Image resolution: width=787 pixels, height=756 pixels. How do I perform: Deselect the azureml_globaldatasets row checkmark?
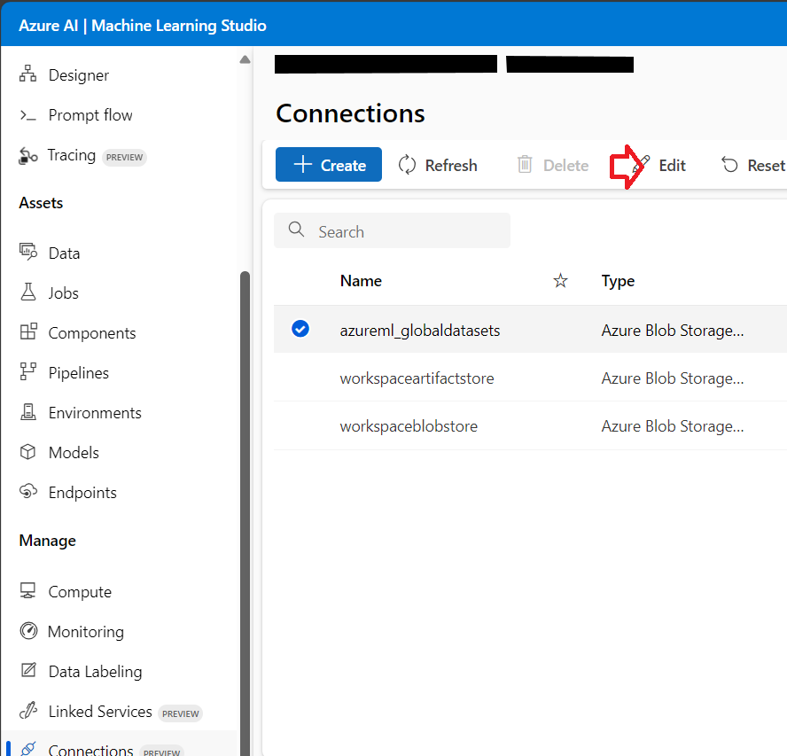click(x=300, y=329)
